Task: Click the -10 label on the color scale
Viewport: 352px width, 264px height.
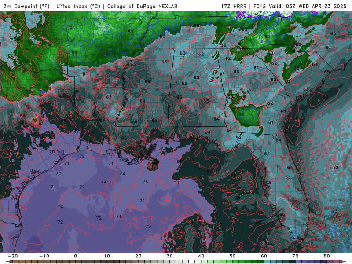Action: 44,256
